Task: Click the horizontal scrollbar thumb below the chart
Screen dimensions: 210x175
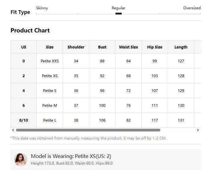Action: (88, 130)
